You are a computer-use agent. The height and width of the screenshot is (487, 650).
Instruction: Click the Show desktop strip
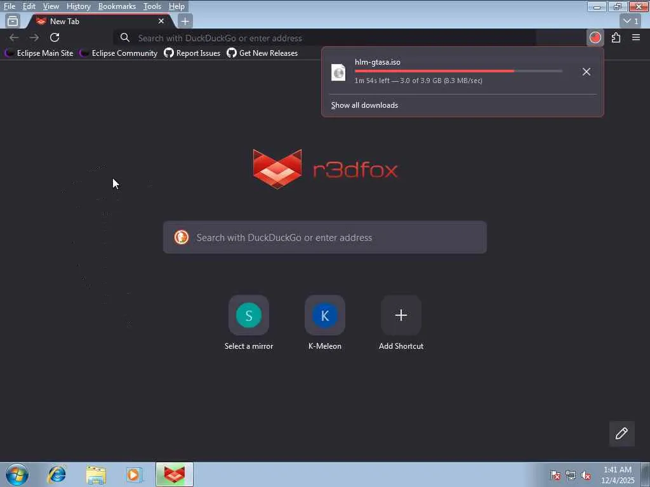(x=645, y=474)
